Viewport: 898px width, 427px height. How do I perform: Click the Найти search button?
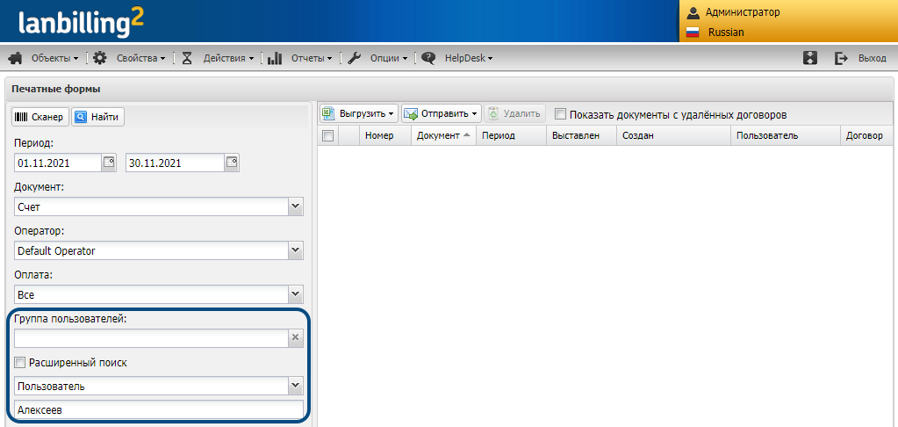point(97,117)
